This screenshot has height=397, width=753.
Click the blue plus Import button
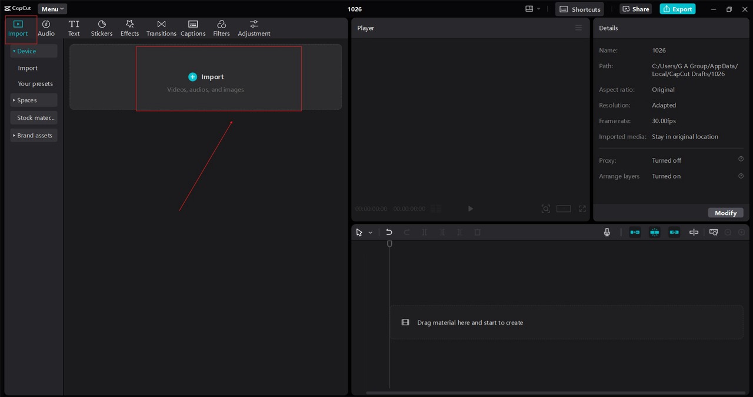tap(206, 77)
